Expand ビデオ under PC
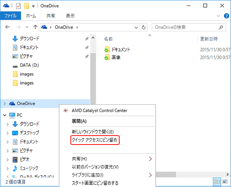Screen dimensions: 231x187 [7, 159]
